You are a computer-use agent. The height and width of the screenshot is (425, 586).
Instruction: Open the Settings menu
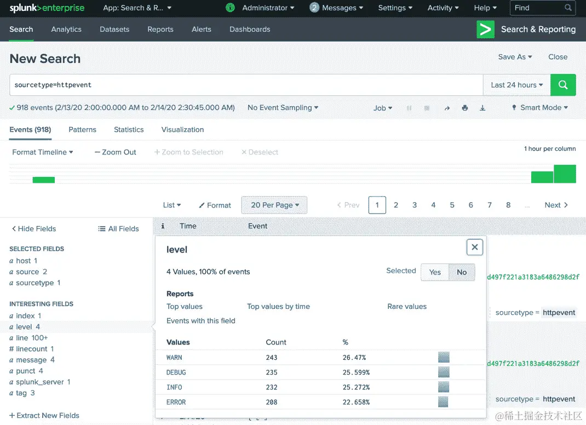[395, 8]
